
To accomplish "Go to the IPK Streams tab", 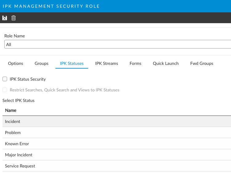I will [x=107, y=63].
